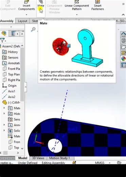Image resolution: width=126 pixels, height=177 pixels.
Task: Click the circular hole in the blue CAM part
Action: pos(55,146)
